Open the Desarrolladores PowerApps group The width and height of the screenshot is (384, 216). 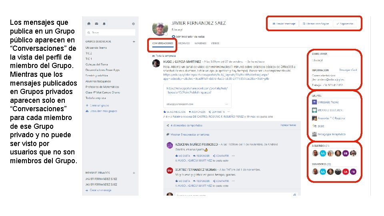(102, 70)
